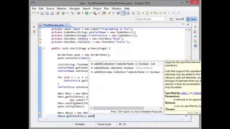This screenshot has height=129, width=230.
Task: Open the Navigate menu
Action: pyautogui.click(x=74, y=9)
